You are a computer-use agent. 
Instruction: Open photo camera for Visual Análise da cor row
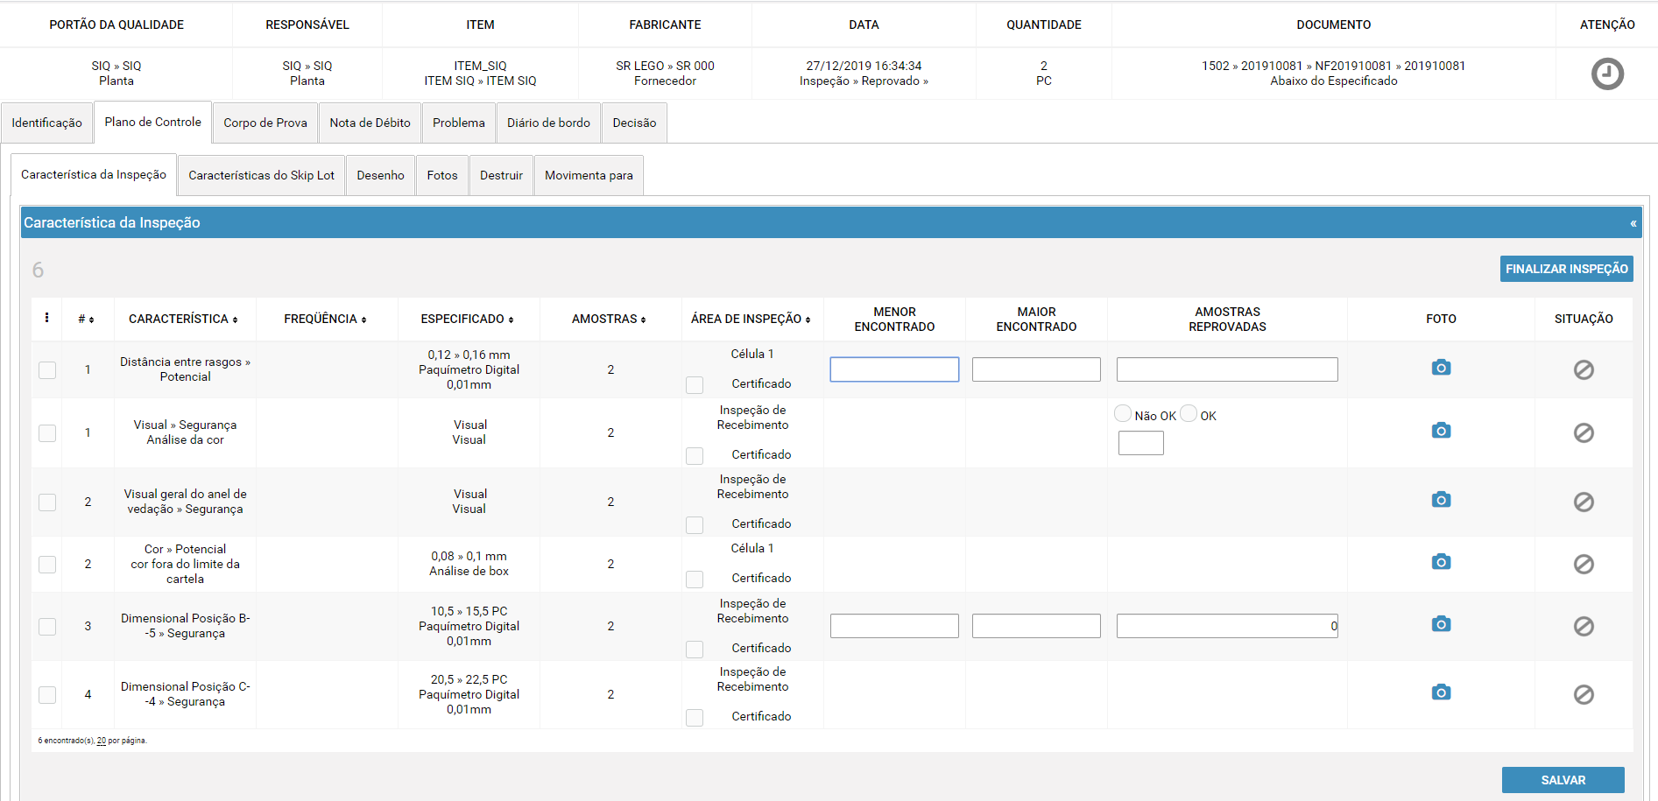[1441, 431]
